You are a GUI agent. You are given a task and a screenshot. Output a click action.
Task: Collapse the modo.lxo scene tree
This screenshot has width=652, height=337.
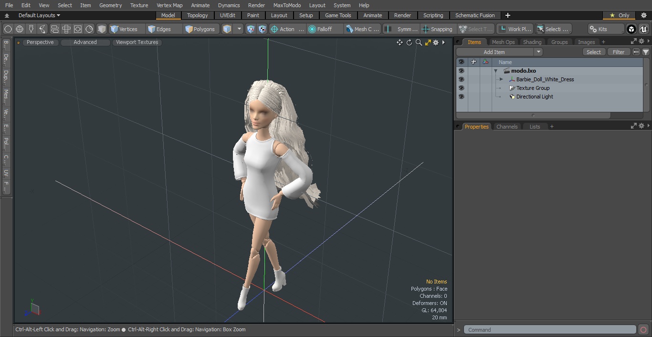496,71
